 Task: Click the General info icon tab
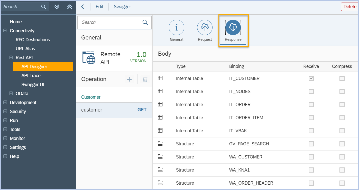tap(177, 27)
